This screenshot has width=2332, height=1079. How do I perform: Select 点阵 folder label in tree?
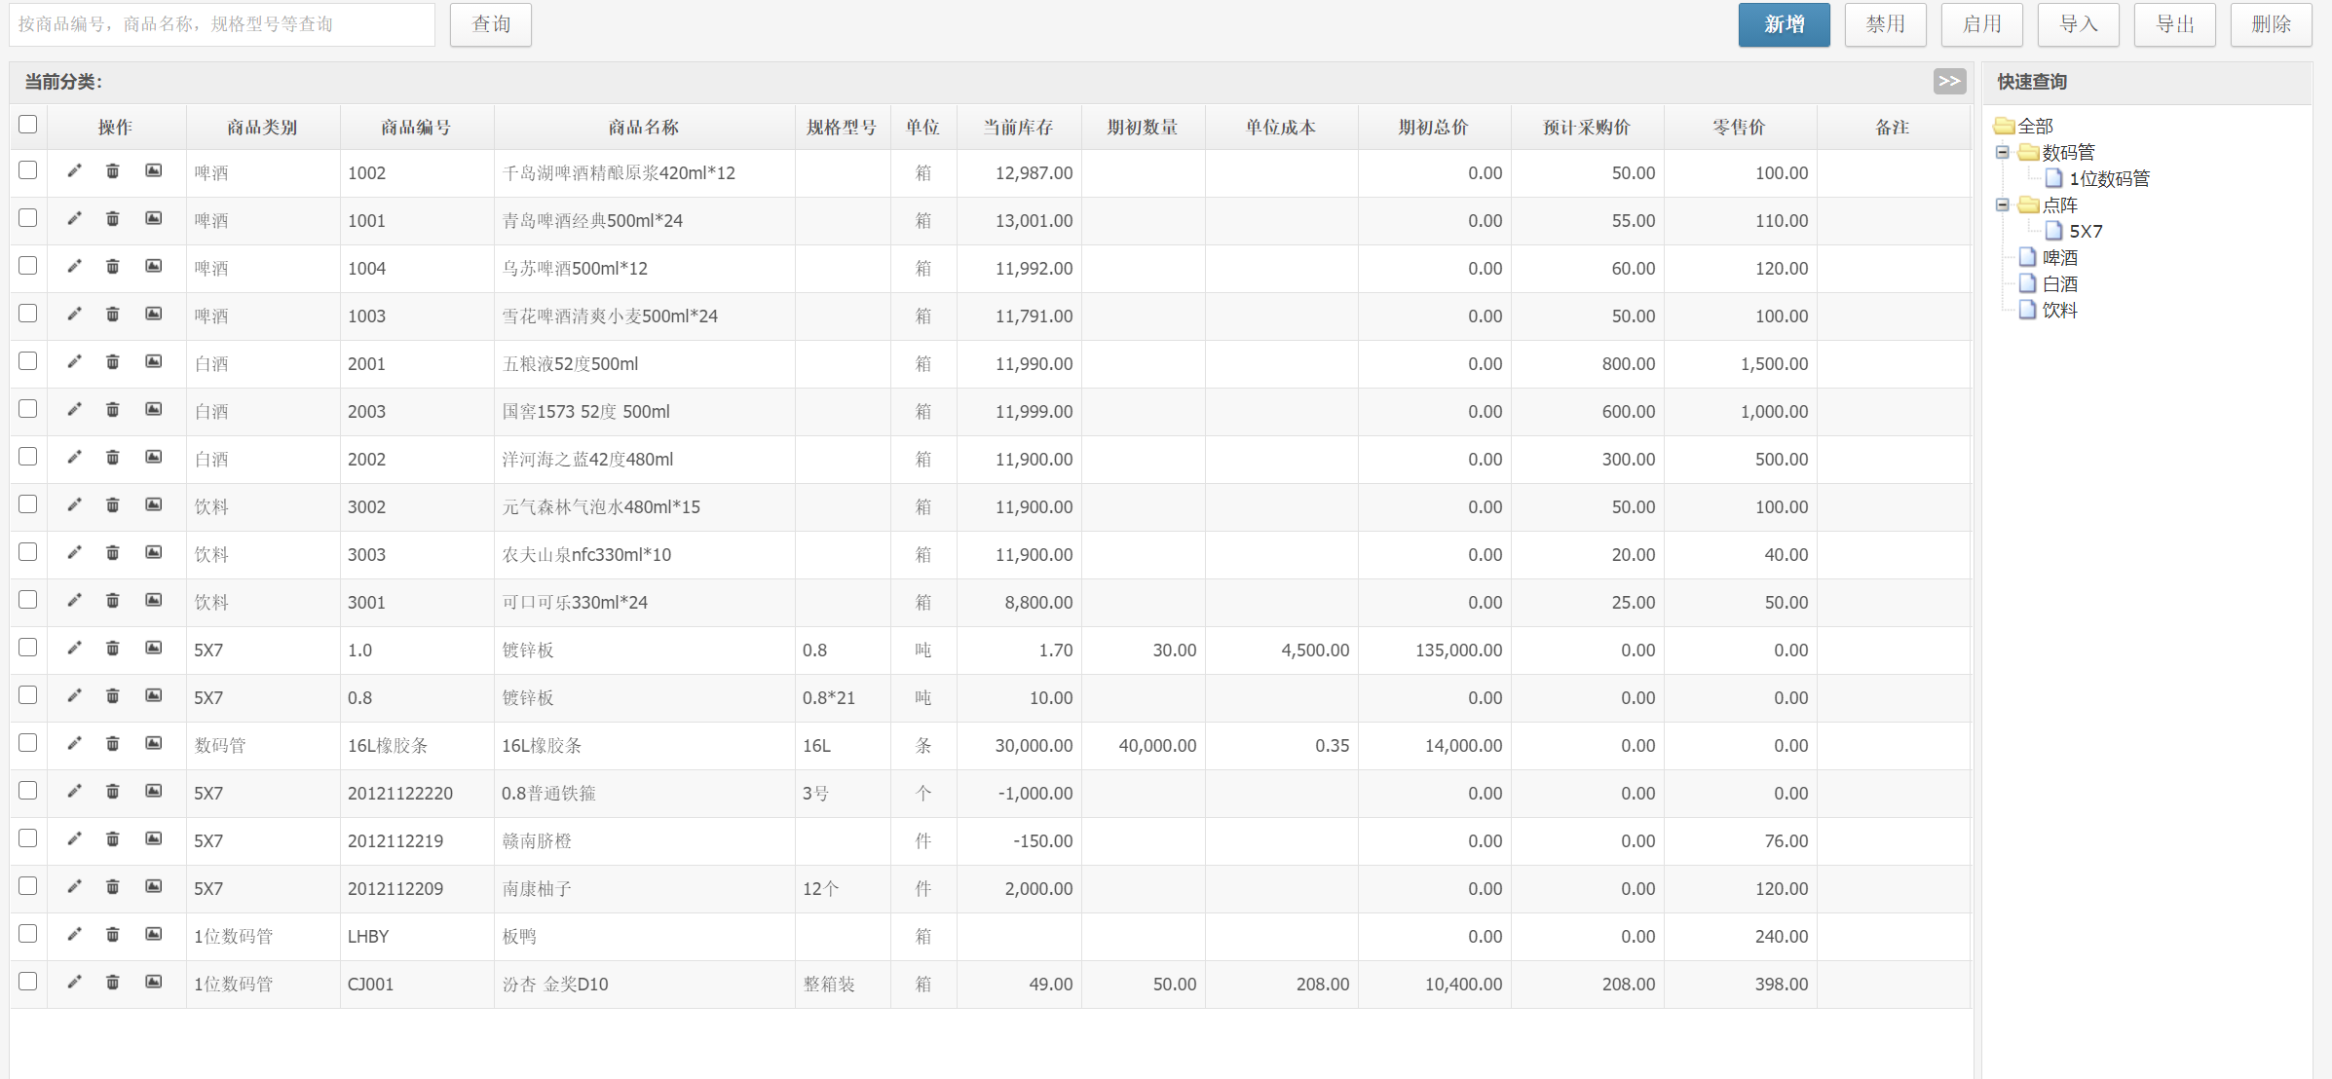tap(2060, 205)
